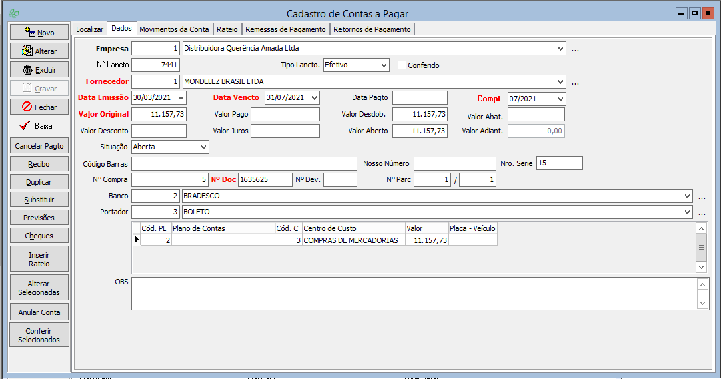
Task: Expand the Compt. period dropdown
Action: pos(560,99)
